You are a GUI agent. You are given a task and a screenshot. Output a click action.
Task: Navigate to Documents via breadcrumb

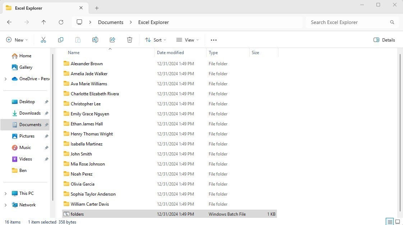tap(110, 22)
